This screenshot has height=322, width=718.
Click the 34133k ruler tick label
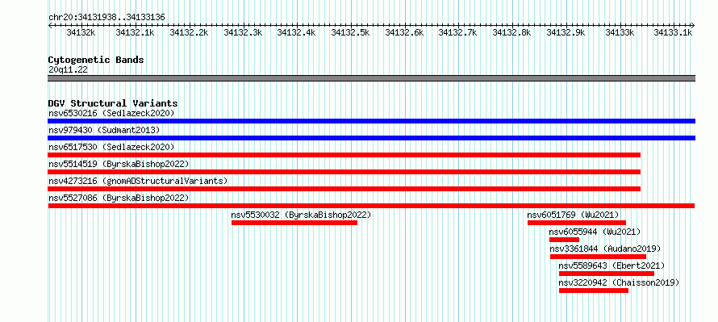tap(620, 32)
